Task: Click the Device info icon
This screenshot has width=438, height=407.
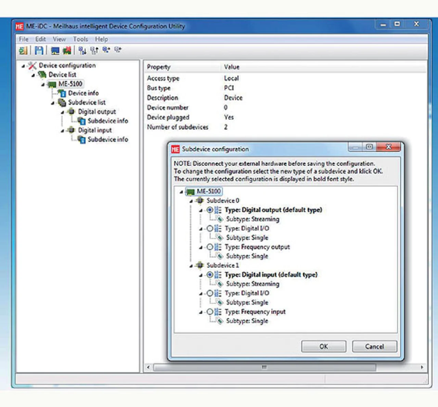Action: pyautogui.click(x=62, y=93)
